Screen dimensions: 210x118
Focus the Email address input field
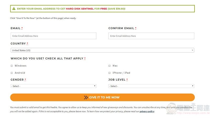tap(54, 36)
